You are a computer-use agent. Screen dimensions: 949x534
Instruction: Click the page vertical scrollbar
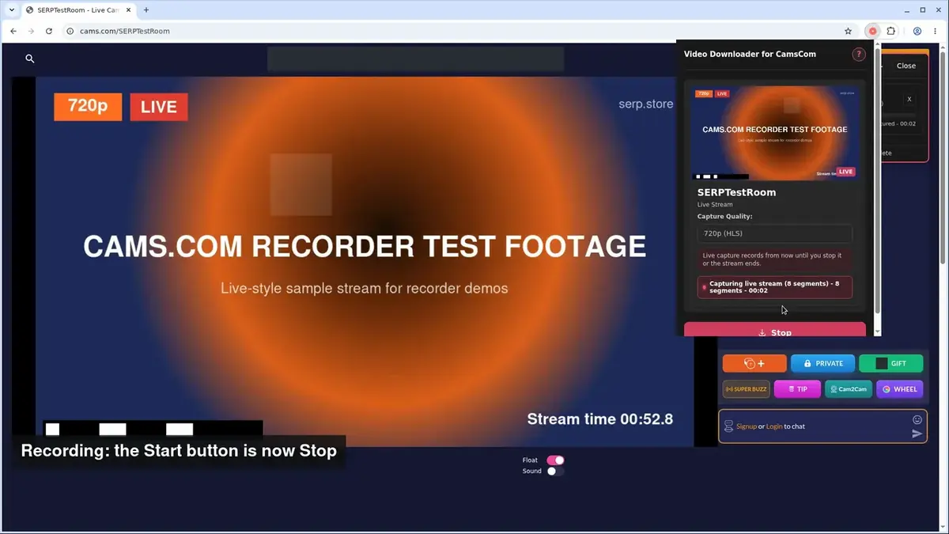(x=943, y=158)
